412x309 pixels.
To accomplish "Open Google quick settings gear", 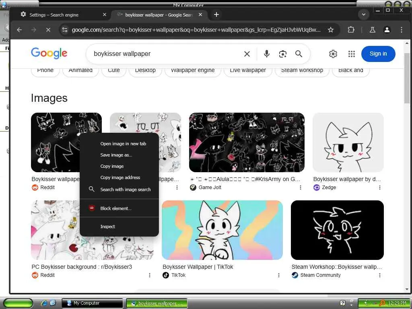I will (x=333, y=54).
